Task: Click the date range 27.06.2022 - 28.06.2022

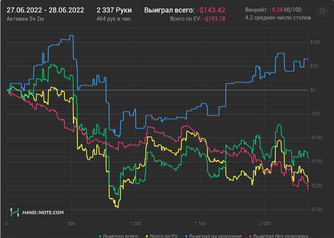Action: [45, 10]
